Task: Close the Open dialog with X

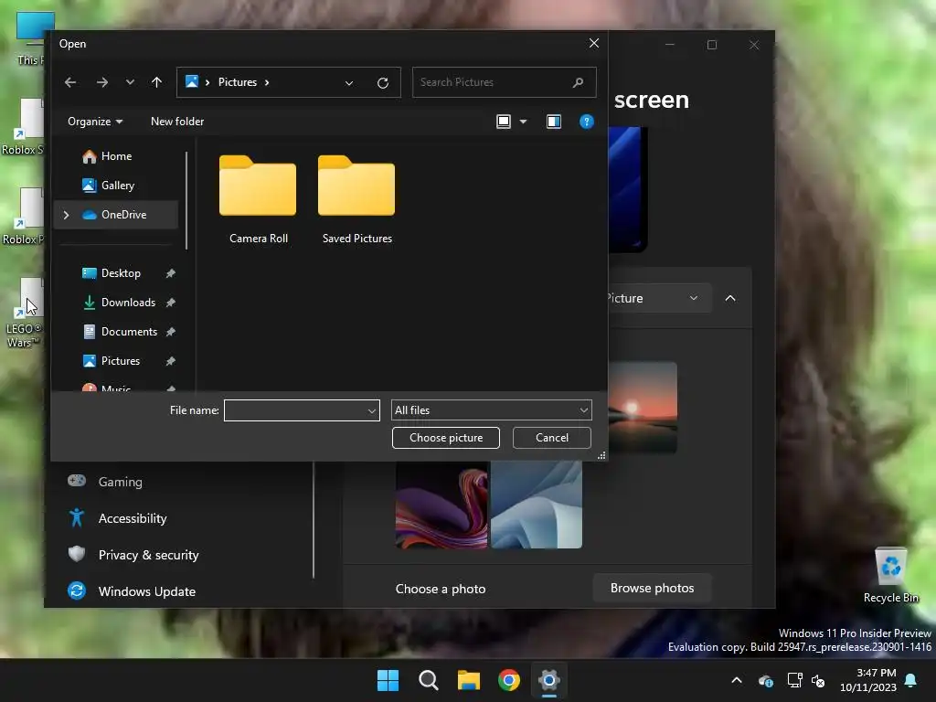Action: tap(594, 44)
